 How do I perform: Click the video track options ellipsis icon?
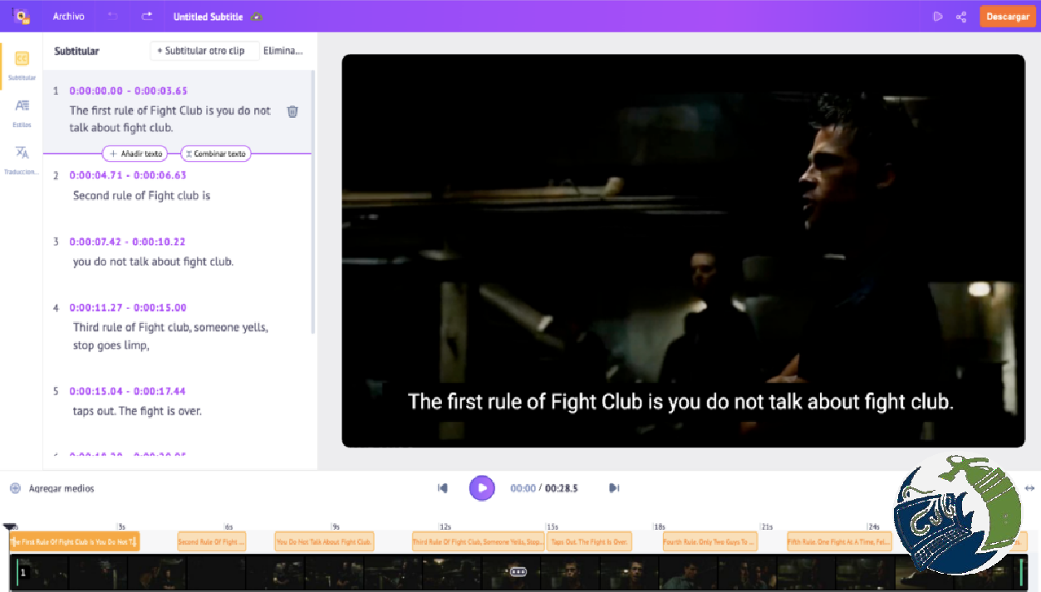518,571
